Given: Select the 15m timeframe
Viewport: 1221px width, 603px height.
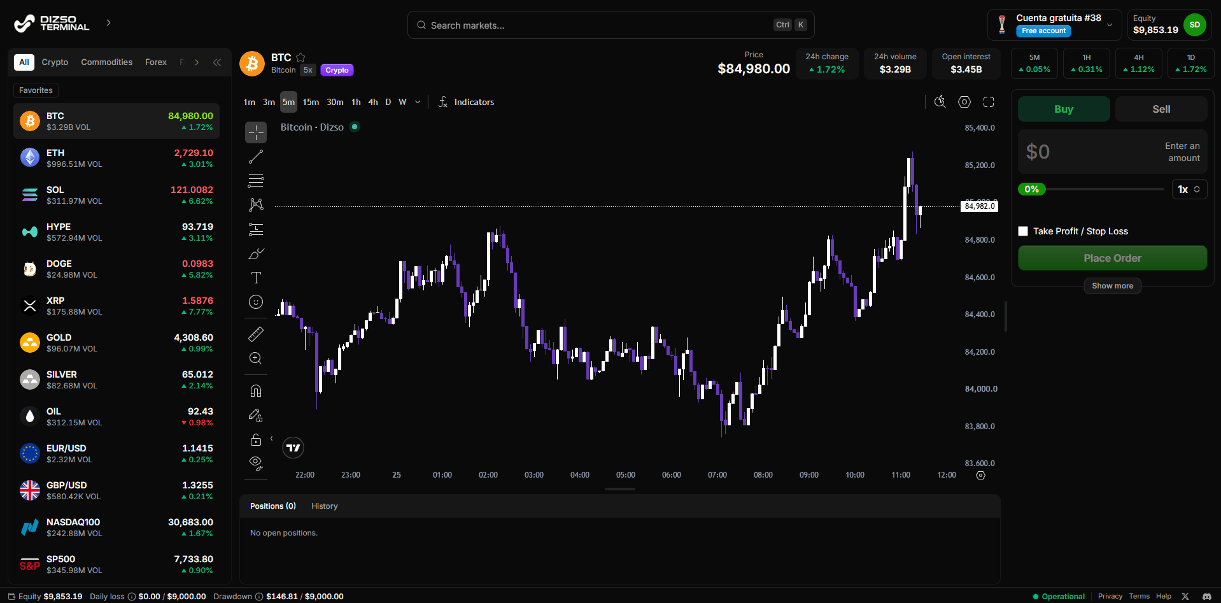Looking at the screenshot, I should point(311,102).
